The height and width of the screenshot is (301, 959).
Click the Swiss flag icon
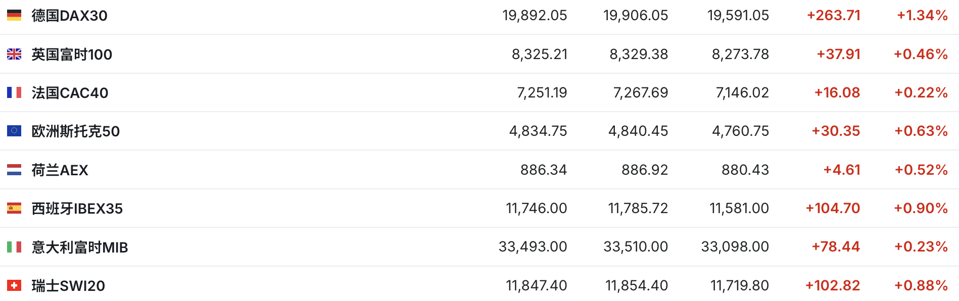pos(14,285)
